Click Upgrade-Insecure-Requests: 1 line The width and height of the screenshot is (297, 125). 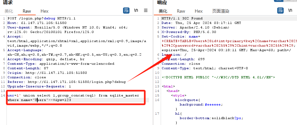click(x=39, y=86)
